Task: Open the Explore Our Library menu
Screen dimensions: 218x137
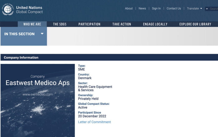Action: point(195,24)
